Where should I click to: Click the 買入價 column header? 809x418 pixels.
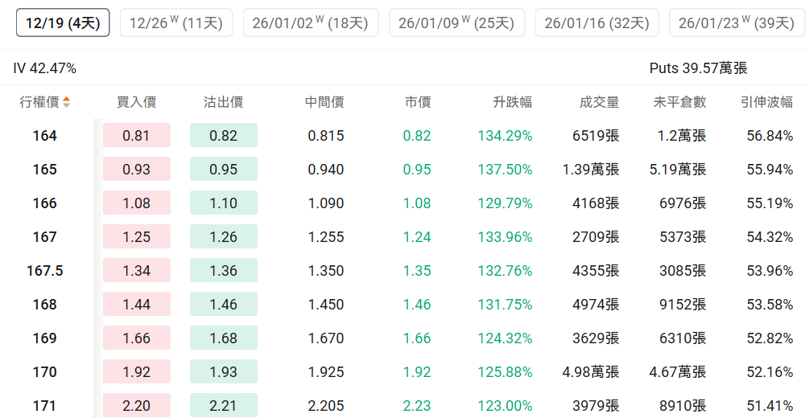tap(136, 102)
